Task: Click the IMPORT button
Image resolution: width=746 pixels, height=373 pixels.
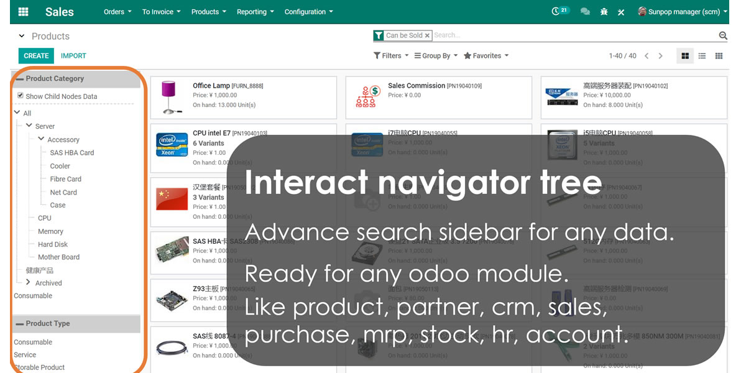Action: pos(73,56)
